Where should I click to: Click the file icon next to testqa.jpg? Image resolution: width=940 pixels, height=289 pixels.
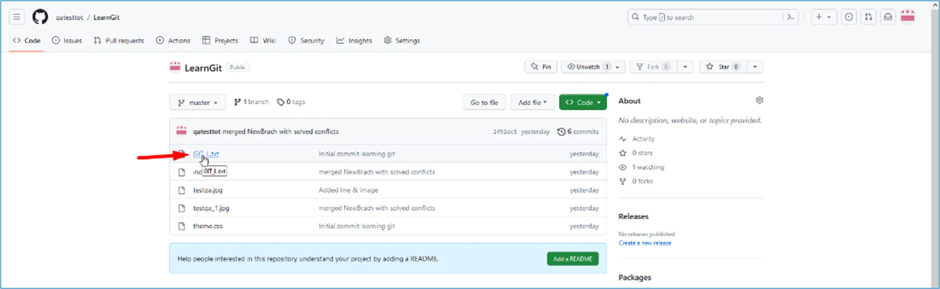pyautogui.click(x=182, y=190)
